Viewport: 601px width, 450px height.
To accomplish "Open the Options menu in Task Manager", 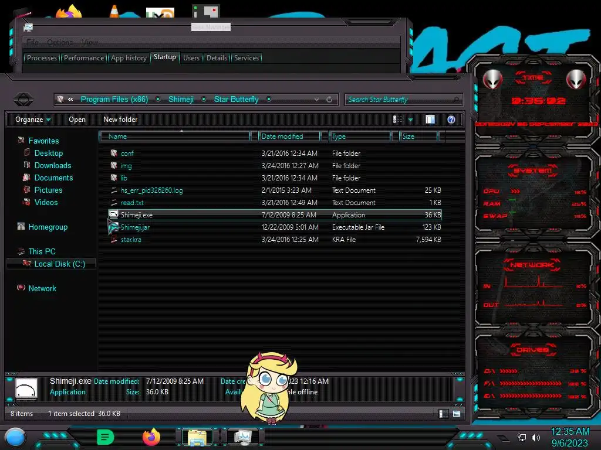I will pyautogui.click(x=60, y=42).
